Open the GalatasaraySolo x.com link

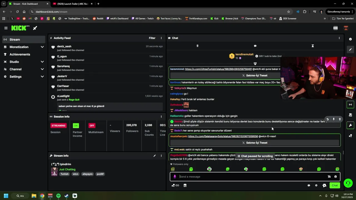tap(223, 136)
